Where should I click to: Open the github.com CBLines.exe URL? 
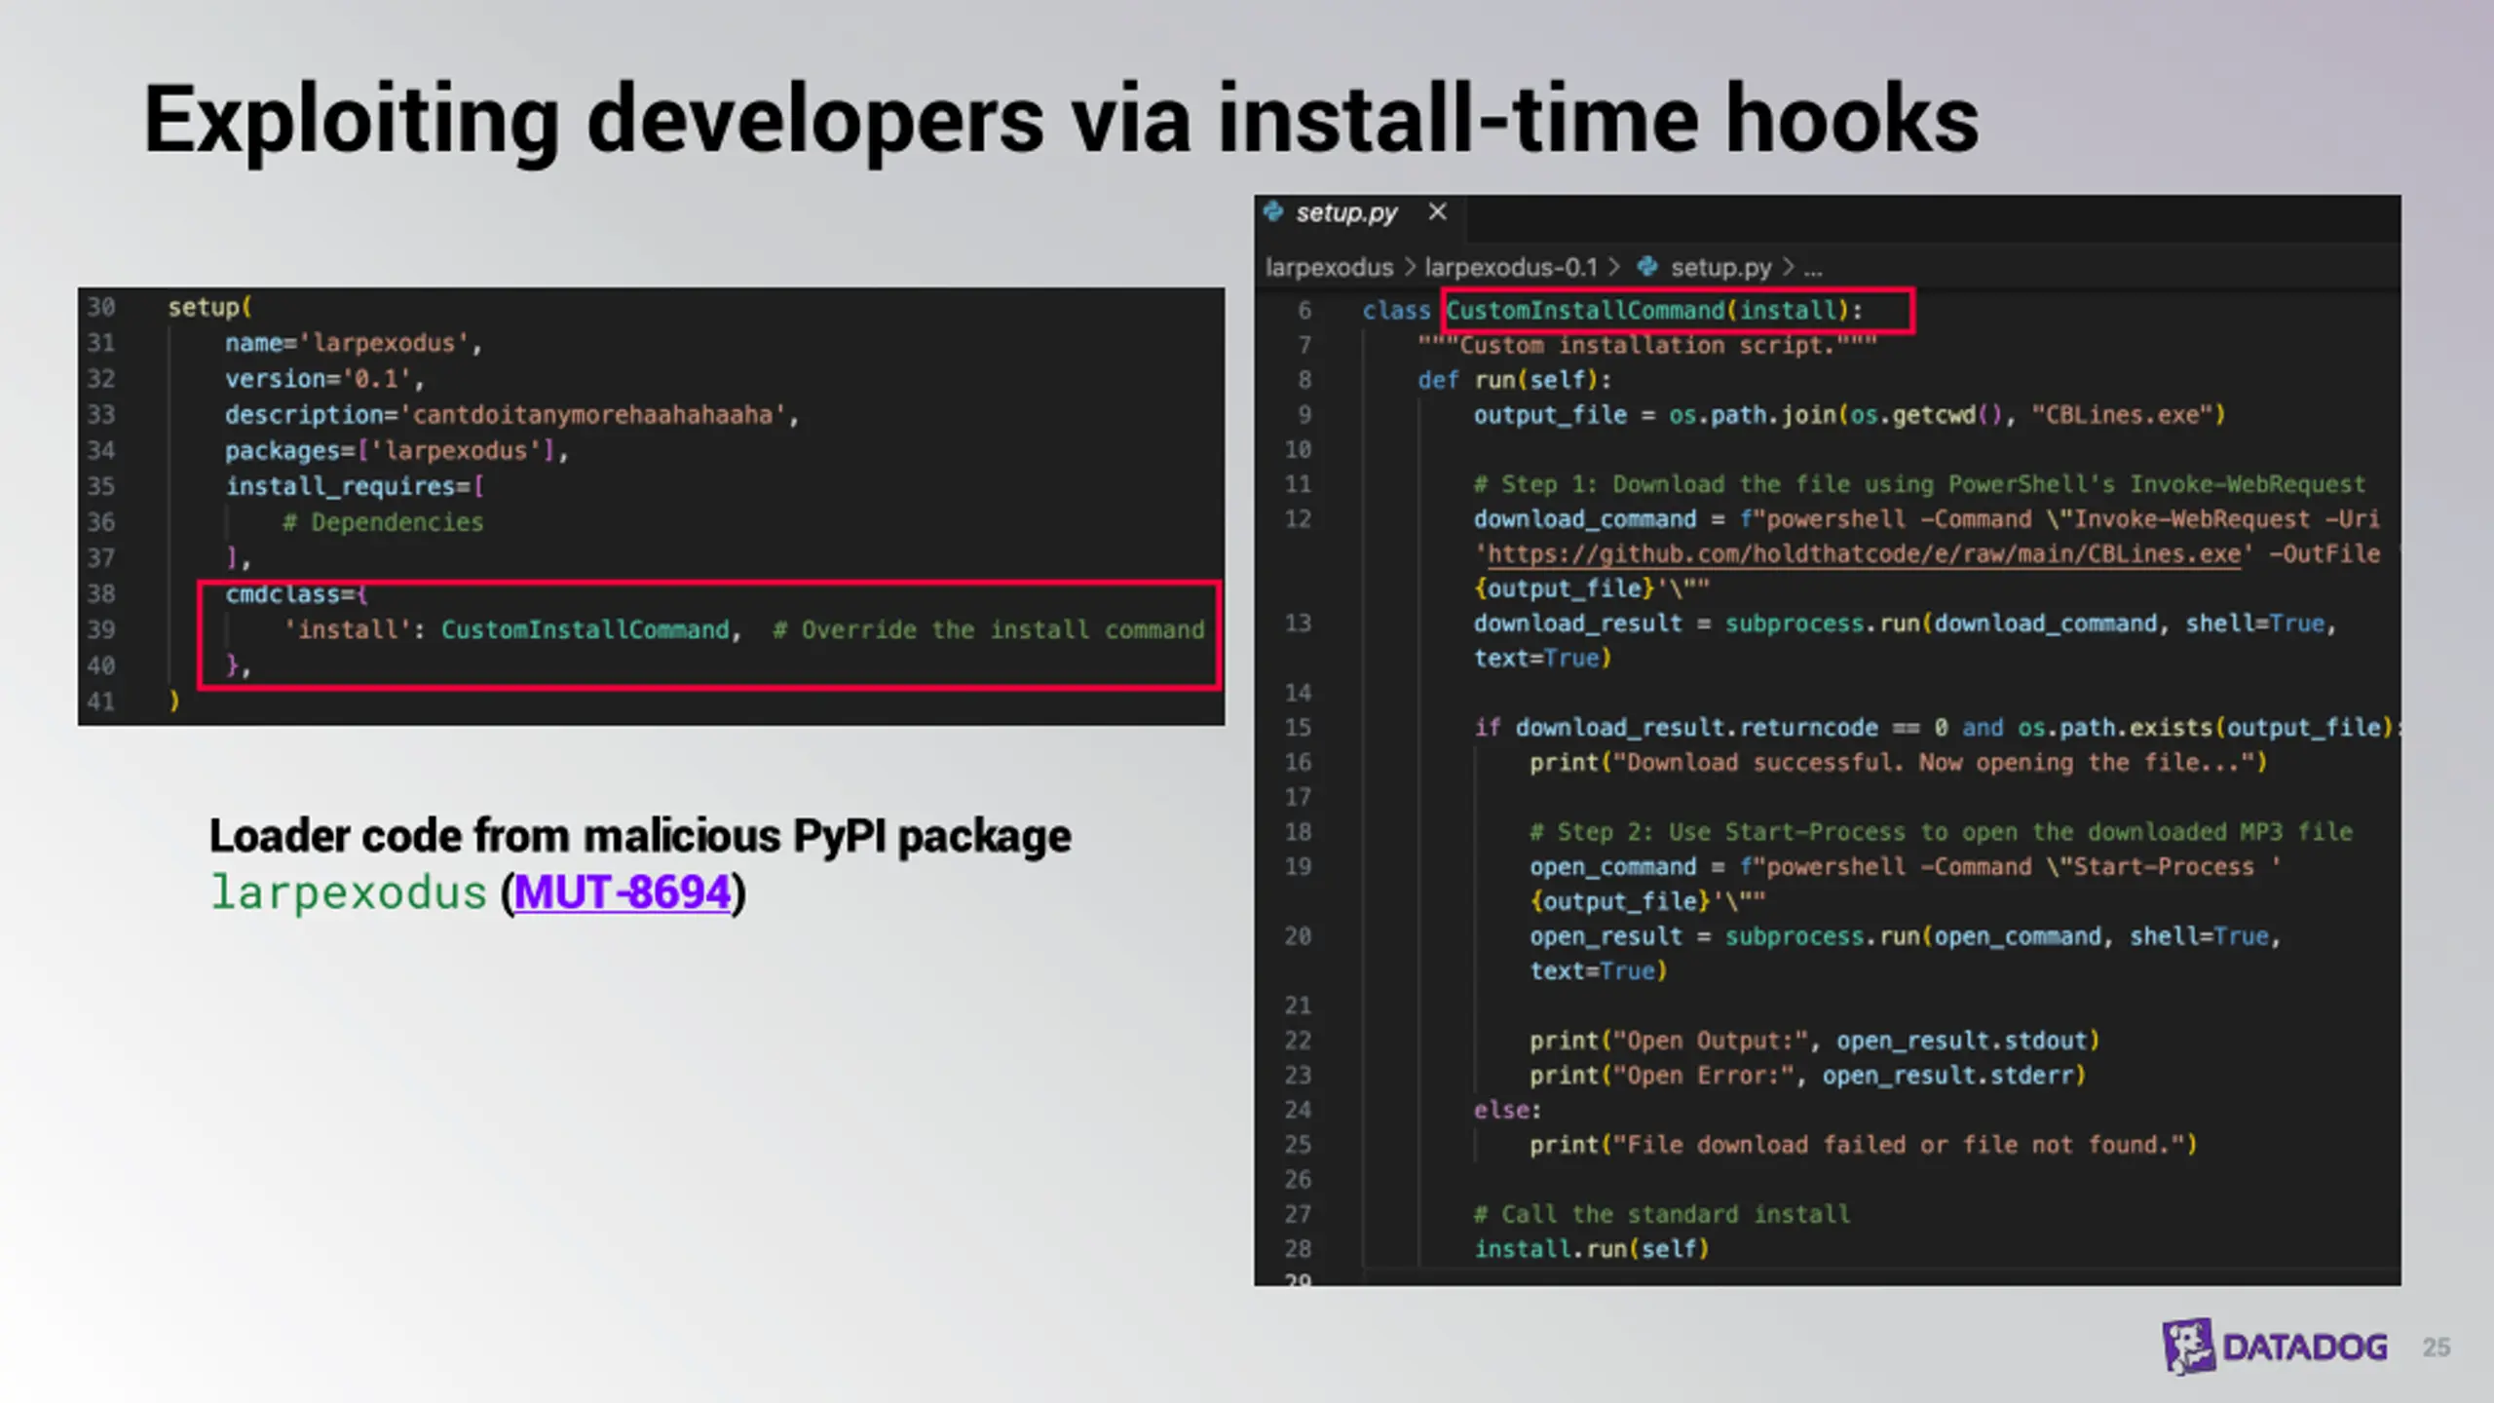(x=1864, y=554)
